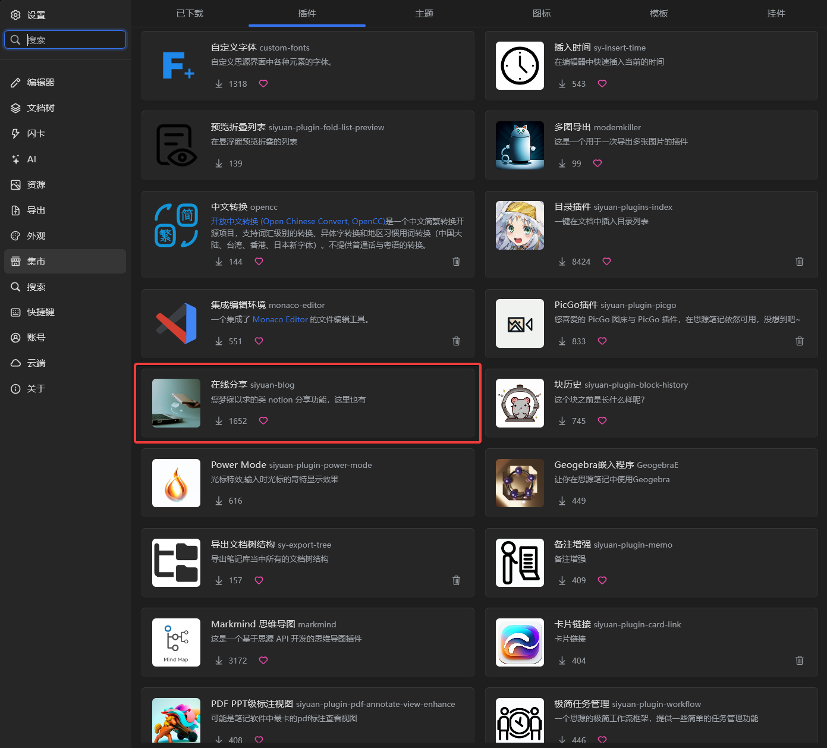Select the 插件 tab
The image size is (827, 748).
pyautogui.click(x=307, y=14)
